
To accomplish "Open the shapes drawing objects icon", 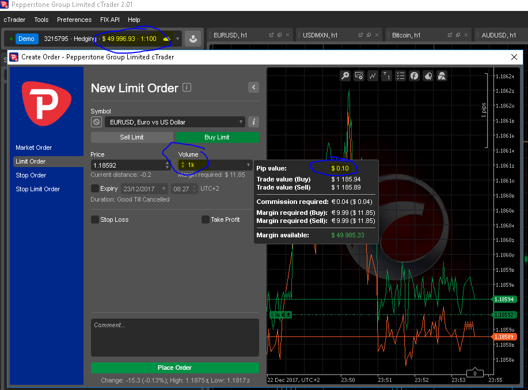I will [x=442, y=76].
